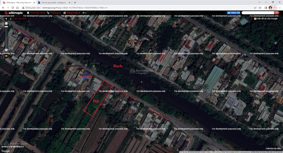This screenshot has width=283, height=153.
Task: Click the Quán Phở Minh restaurant marker
Action: pyautogui.click(x=83, y=71)
